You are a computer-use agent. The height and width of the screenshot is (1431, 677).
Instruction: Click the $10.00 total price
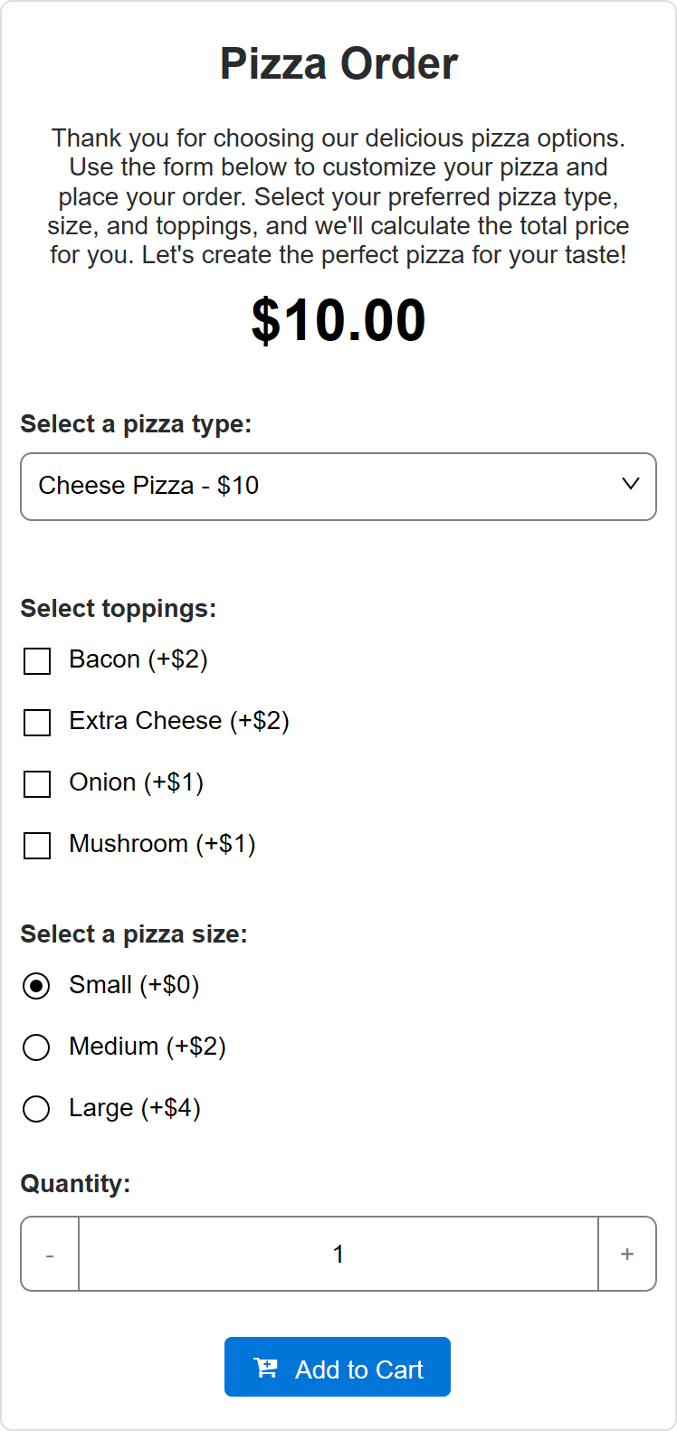tap(338, 320)
